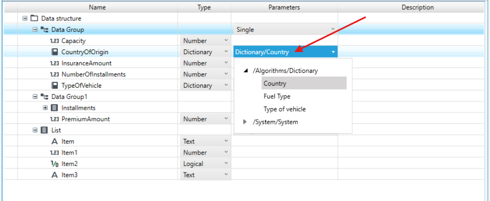
Task: Select the Capacity row name
Action: point(73,41)
